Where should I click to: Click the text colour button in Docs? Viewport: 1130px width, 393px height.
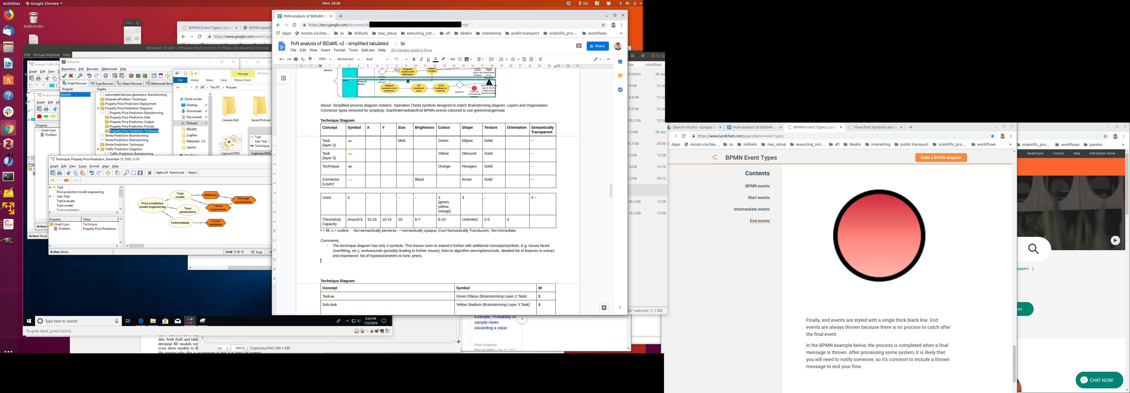pyautogui.click(x=435, y=59)
